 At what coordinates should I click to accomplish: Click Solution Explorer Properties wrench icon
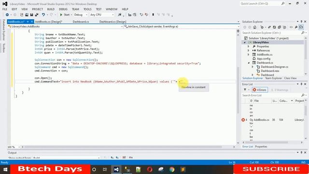click(296, 27)
